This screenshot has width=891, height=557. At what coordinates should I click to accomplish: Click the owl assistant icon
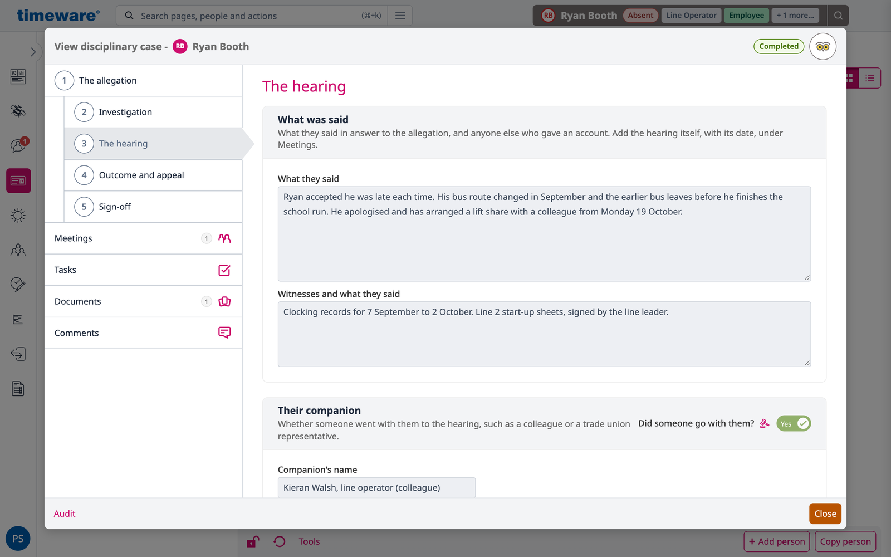point(823,47)
